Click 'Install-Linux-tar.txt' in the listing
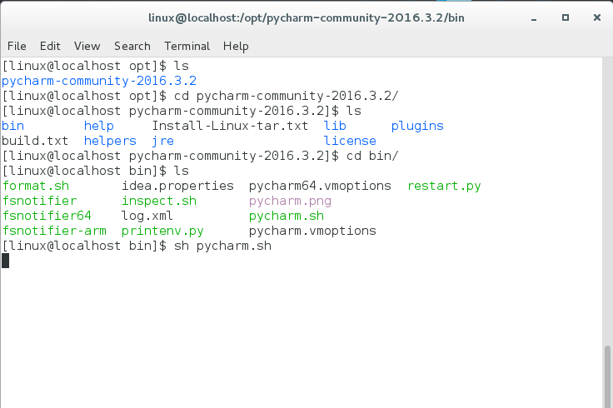The width and height of the screenshot is (613, 408). (230, 126)
